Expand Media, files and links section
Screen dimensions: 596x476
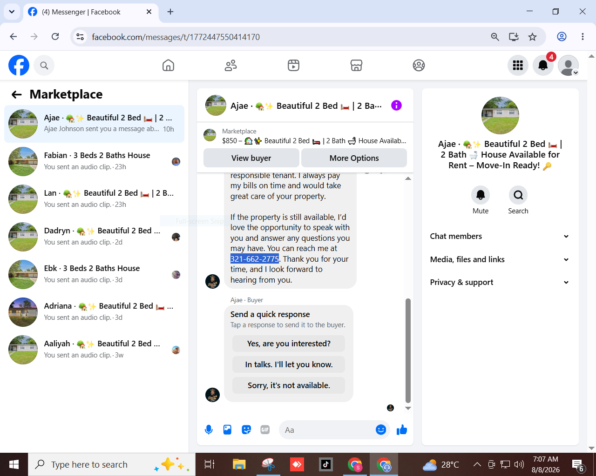click(500, 259)
